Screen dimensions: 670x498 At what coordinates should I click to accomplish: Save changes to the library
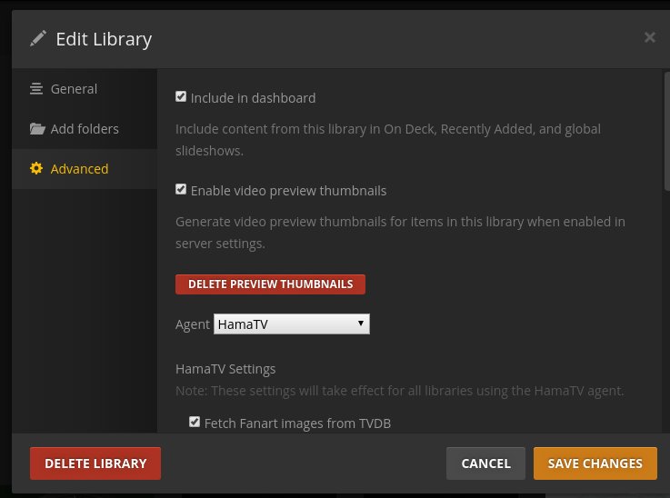point(595,463)
